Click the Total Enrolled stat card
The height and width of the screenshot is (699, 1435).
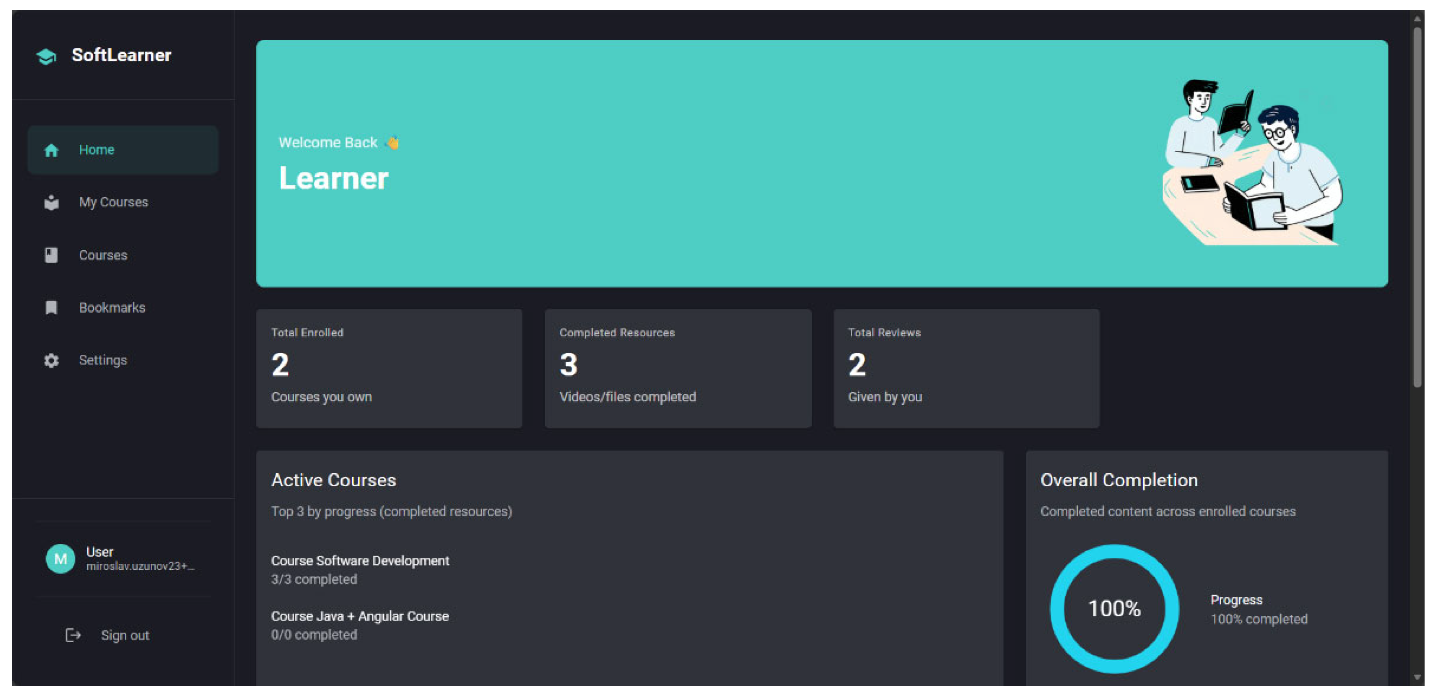389,368
